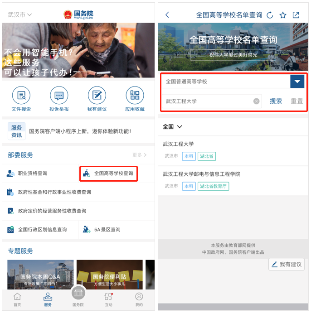The height and width of the screenshot is (313, 311).
Task: Switch to the 我的 tab
Action: click(x=139, y=299)
